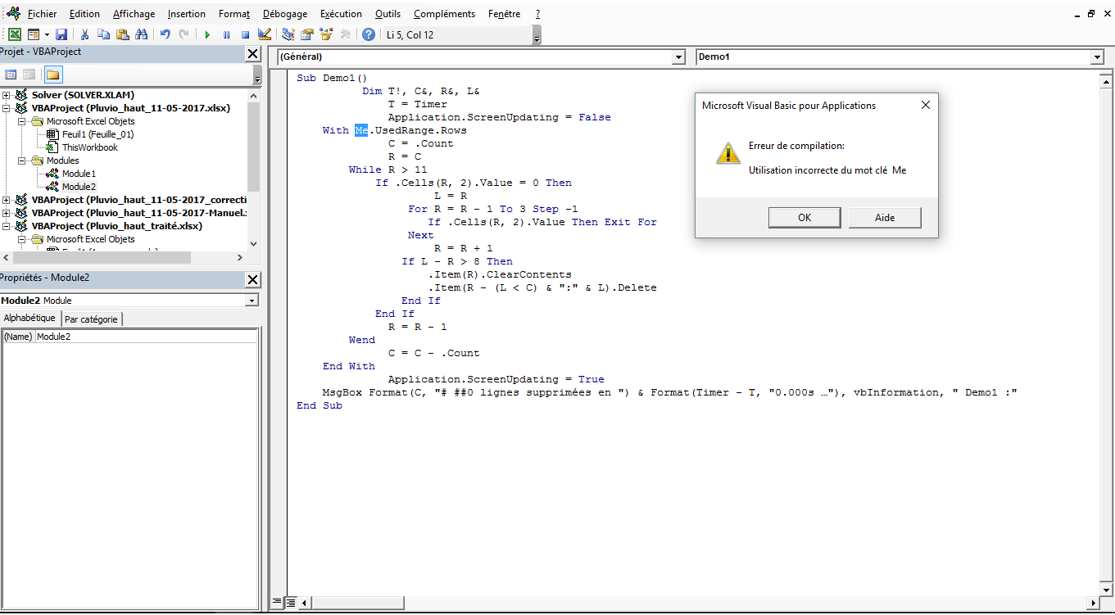Open the (Général) object dropdown
Screen dimensions: 1115x615
point(678,57)
